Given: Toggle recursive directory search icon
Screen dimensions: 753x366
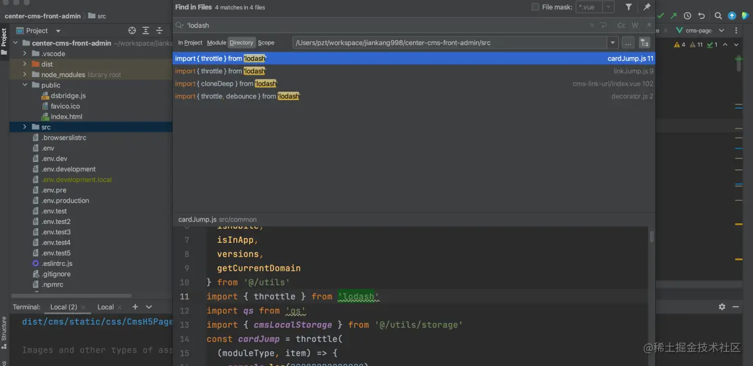Looking at the screenshot, I should click(x=644, y=43).
